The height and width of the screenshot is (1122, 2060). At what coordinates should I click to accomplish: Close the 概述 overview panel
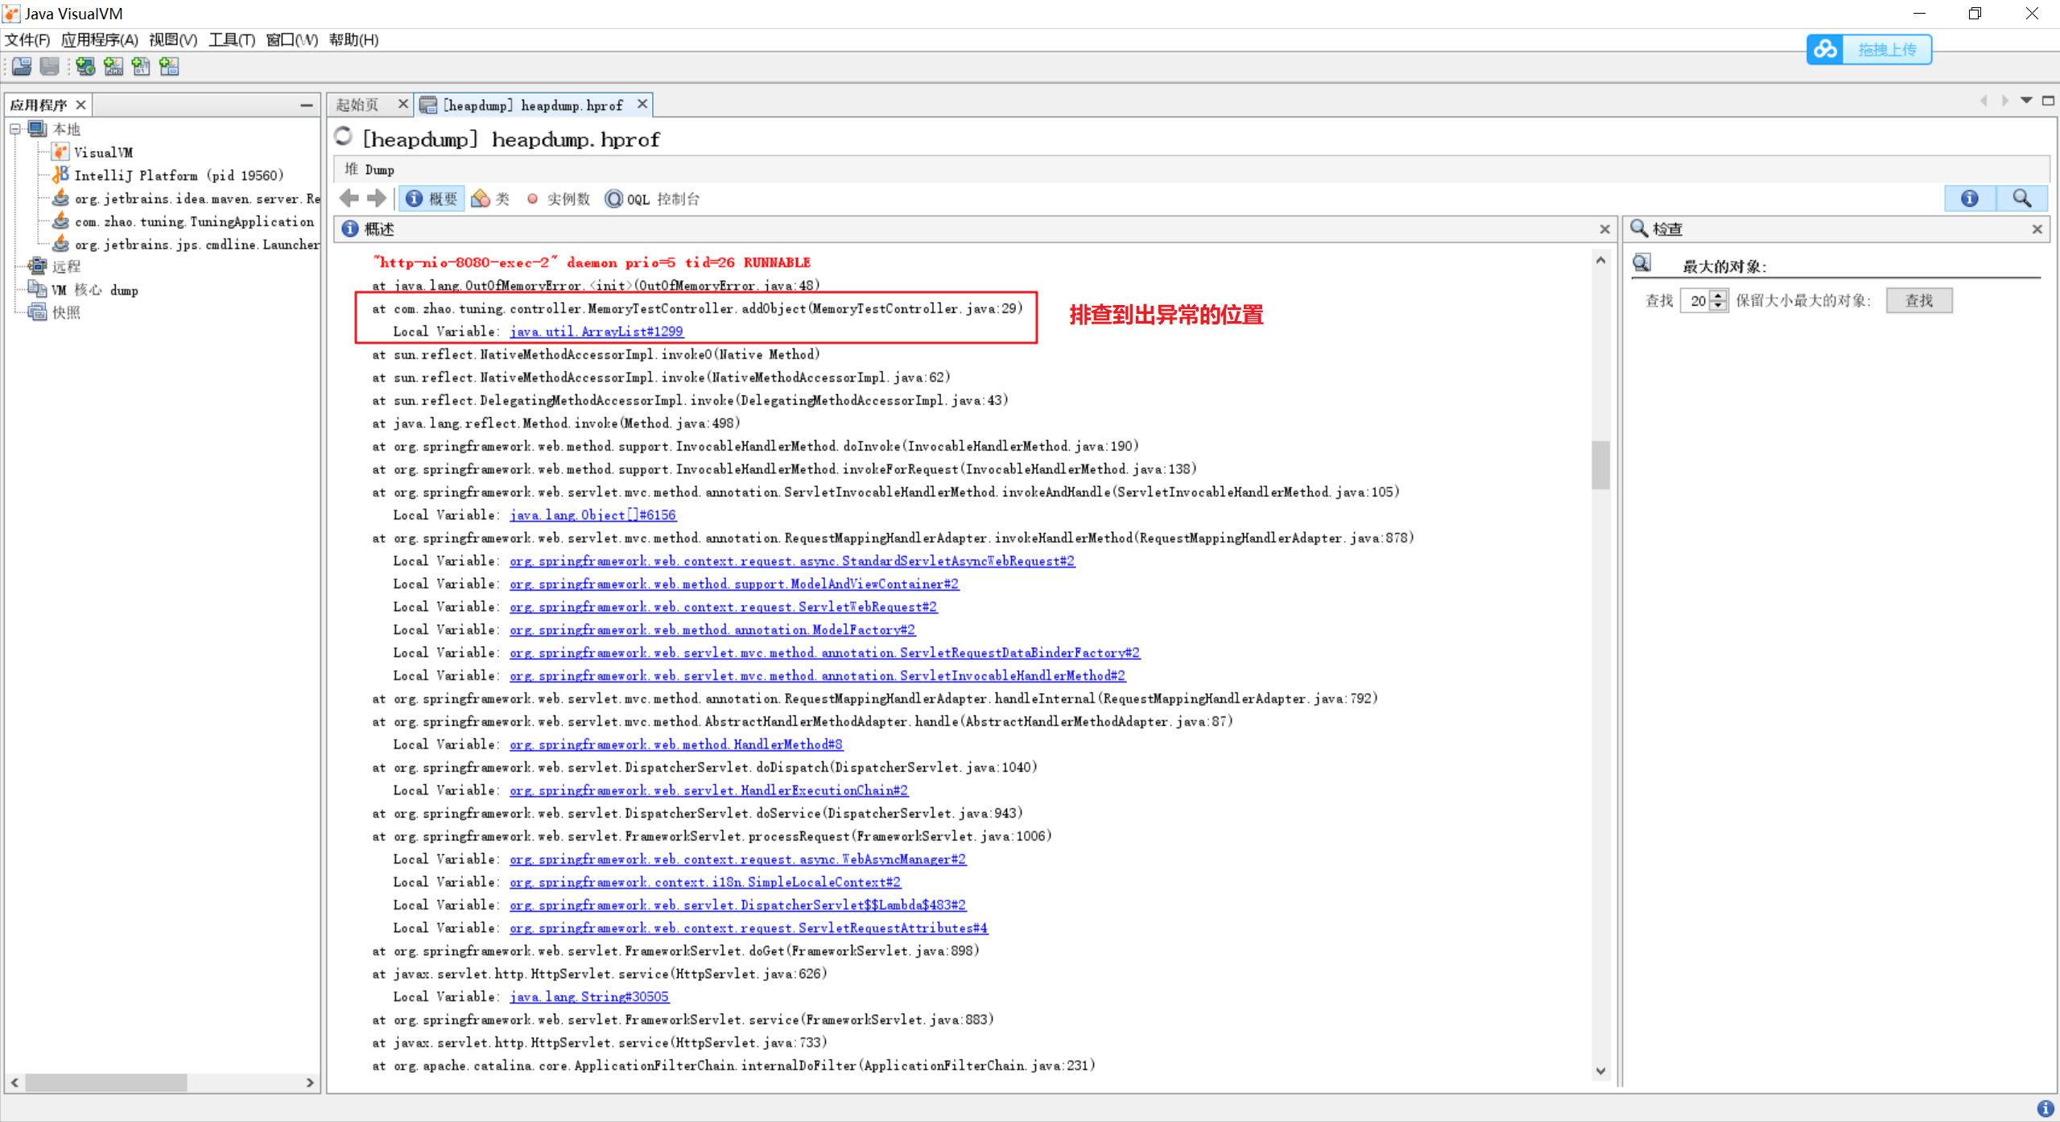(x=1605, y=229)
